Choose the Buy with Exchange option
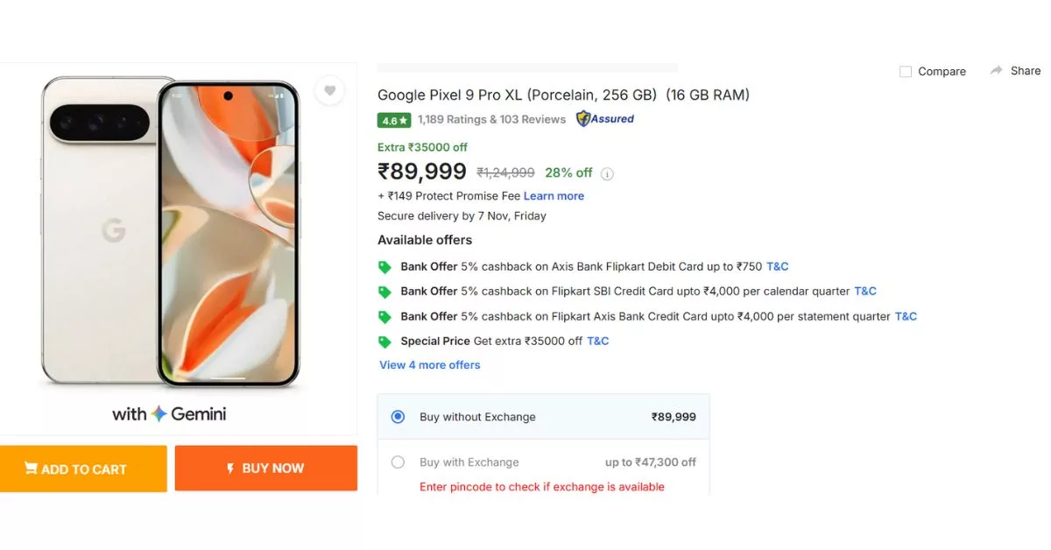 click(398, 462)
